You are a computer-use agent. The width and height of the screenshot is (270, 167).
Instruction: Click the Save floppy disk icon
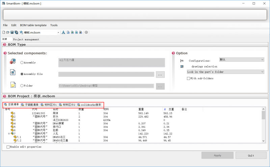12,32
